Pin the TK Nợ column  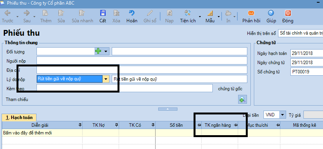(116, 125)
